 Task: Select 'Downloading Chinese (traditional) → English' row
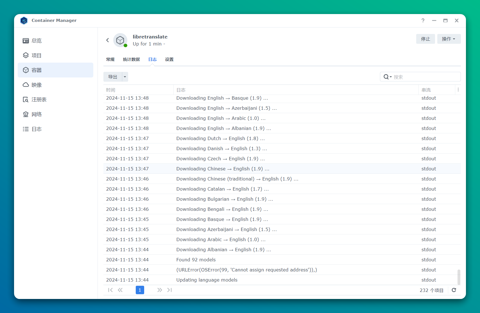(282, 179)
